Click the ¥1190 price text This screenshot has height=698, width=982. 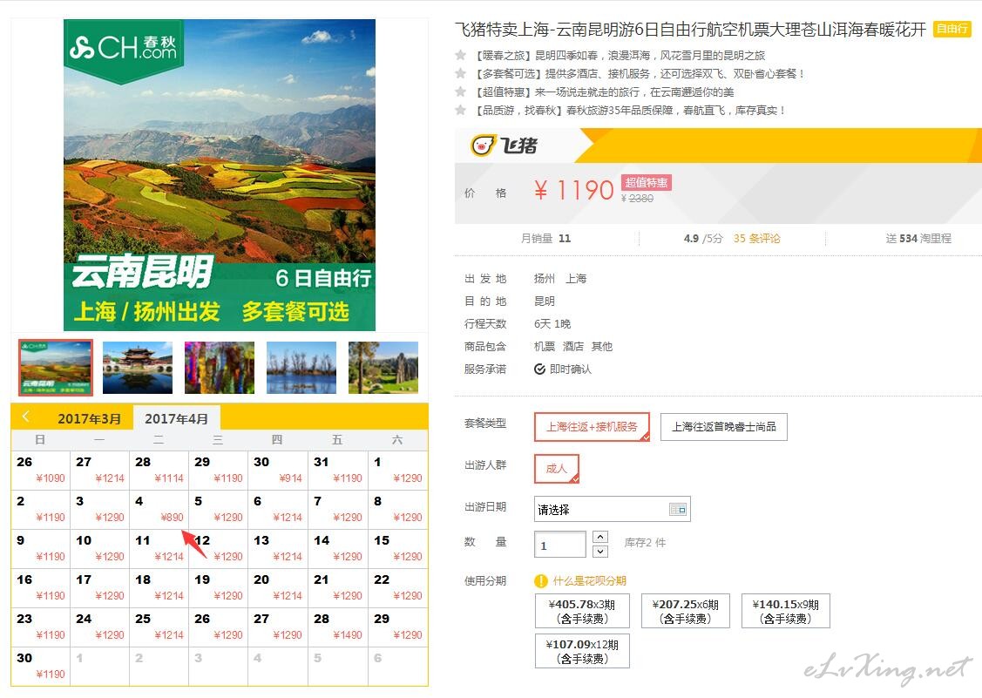pyautogui.click(x=573, y=190)
